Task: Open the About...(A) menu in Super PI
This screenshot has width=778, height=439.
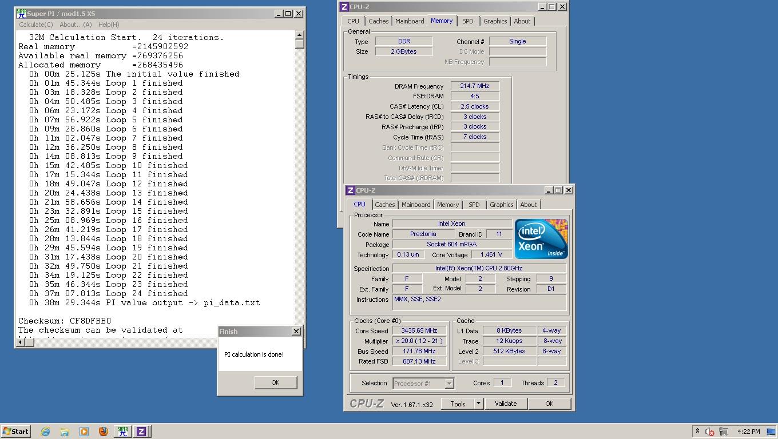Action: [x=76, y=25]
